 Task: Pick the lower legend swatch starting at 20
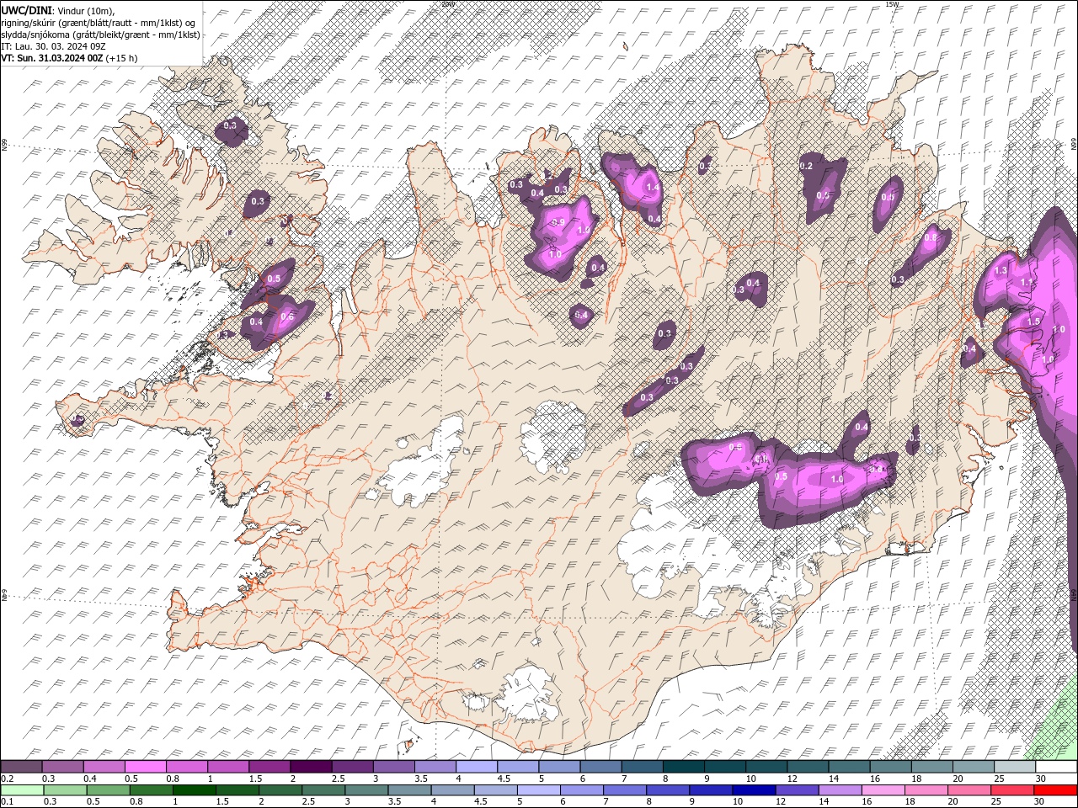[969, 790]
